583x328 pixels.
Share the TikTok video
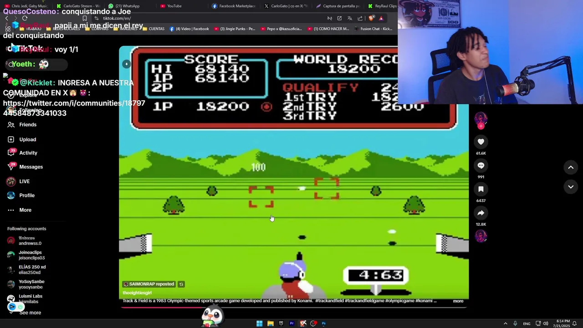click(481, 213)
